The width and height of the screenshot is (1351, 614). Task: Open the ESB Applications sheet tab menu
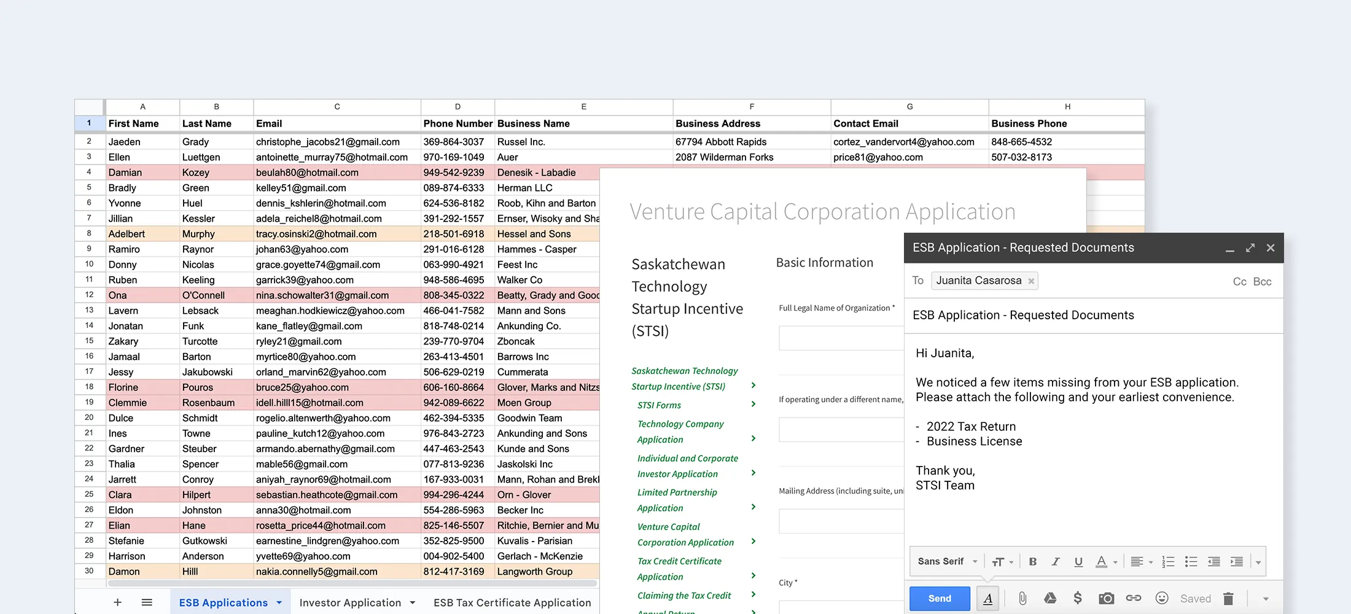click(279, 602)
